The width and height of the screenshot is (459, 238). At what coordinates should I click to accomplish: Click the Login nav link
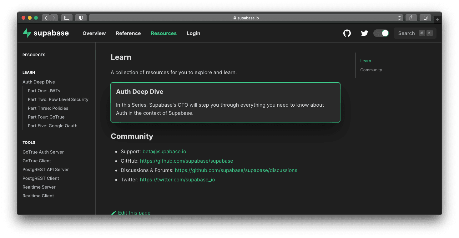point(193,33)
